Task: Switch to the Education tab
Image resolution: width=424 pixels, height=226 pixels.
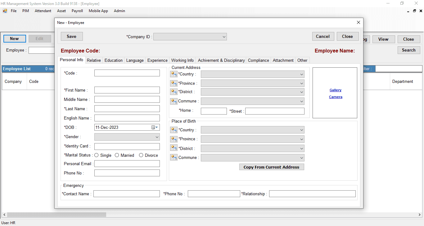Action: [113, 61]
